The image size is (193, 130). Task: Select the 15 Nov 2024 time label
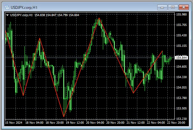(x=14, y=122)
